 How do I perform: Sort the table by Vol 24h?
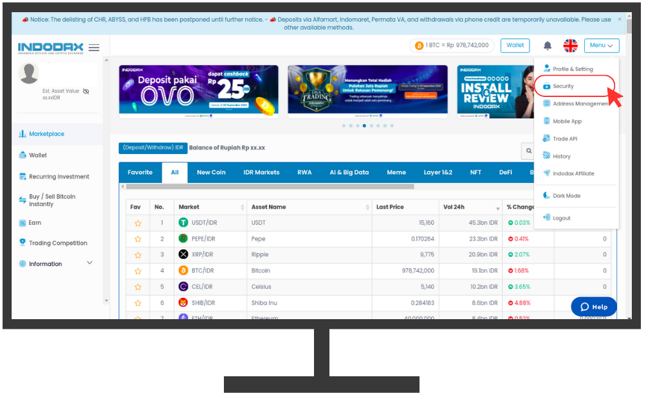pyautogui.click(x=470, y=207)
